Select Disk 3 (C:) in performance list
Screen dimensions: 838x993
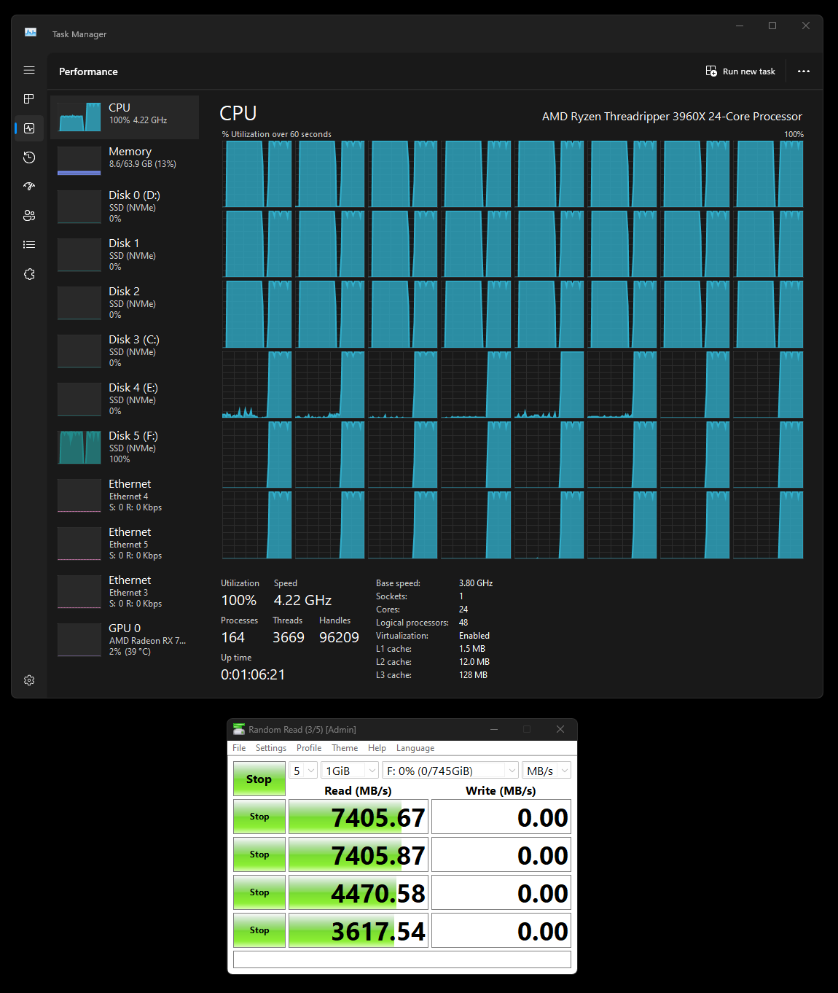(x=125, y=351)
